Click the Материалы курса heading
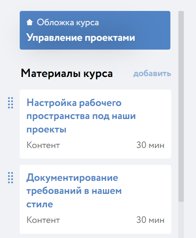This screenshot has width=196, height=238. tap(67, 74)
